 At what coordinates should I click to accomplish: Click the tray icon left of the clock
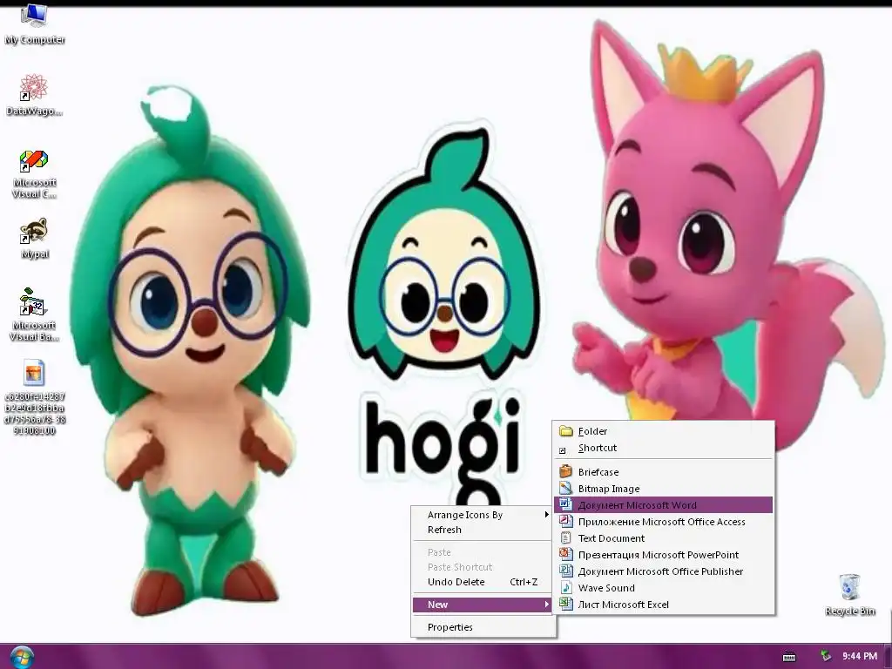pos(826,656)
